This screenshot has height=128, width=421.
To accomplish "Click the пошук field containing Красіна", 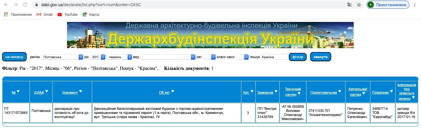I will (x=274, y=57).
